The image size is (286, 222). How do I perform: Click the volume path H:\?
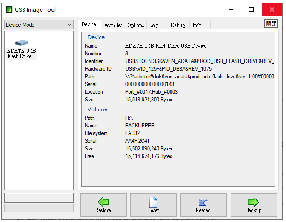[129, 118]
